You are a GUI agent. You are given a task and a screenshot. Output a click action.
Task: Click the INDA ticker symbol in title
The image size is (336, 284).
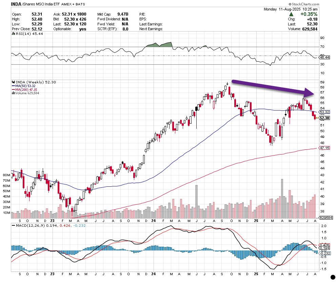pyautogui.click(x=16, y=4)
